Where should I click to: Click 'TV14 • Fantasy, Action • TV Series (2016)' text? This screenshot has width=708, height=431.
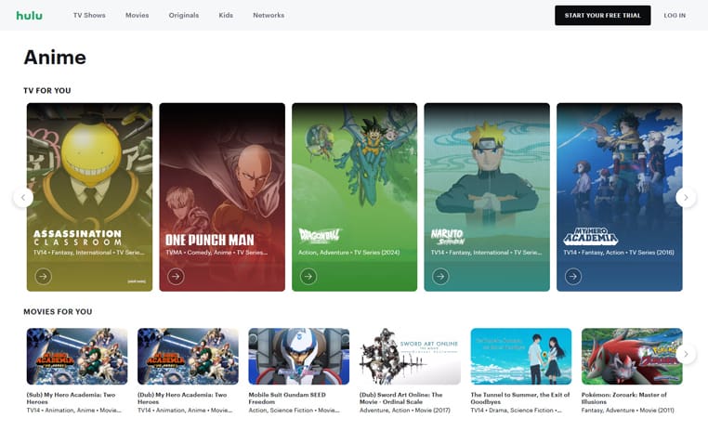coord(619,253)
